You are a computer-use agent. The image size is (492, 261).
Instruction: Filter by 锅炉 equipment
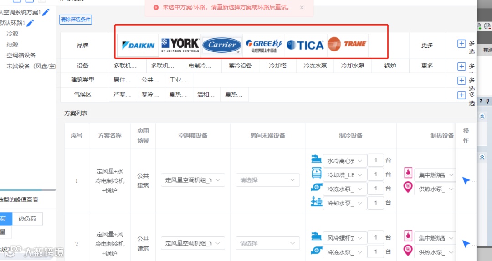tap(390, 66)
